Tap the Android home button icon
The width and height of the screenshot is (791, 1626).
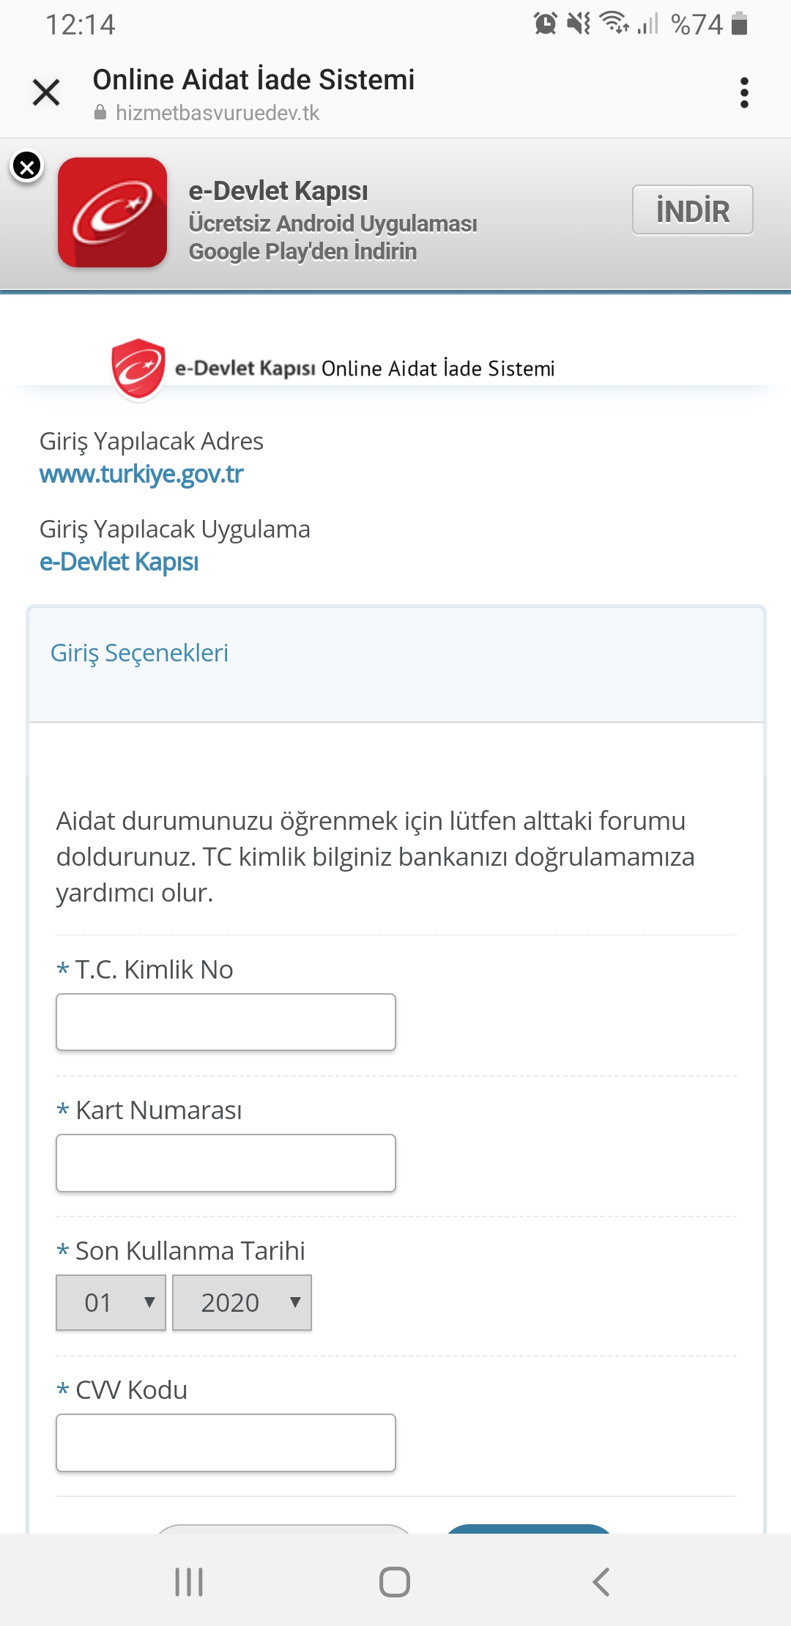coord(395,1582)
